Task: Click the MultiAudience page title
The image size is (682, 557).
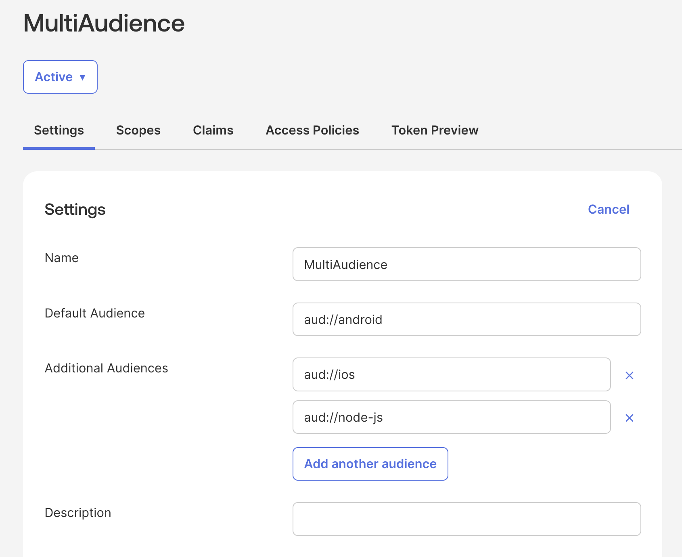Action: (104, 23)
